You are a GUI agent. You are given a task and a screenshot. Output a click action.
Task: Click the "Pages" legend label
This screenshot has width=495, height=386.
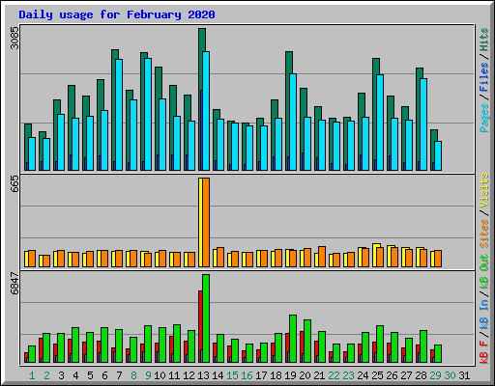point(483,118)
